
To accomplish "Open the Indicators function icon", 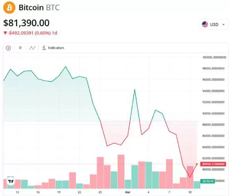I will coord(56,48).
